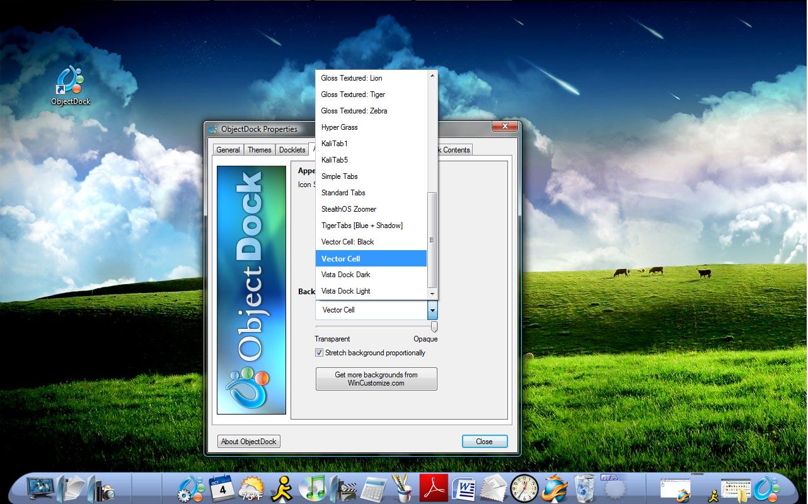Click the ObjectDock Properties title bar icon

coord(213,129)
